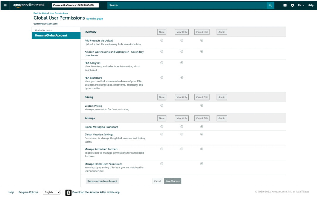This screenshot has width=317, height=200.
Task: Open the settings gear icon
Action: coord(292,5)
